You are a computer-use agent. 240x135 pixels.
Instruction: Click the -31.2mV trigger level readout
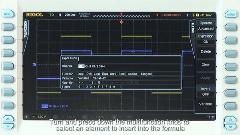tap(206, 15)
